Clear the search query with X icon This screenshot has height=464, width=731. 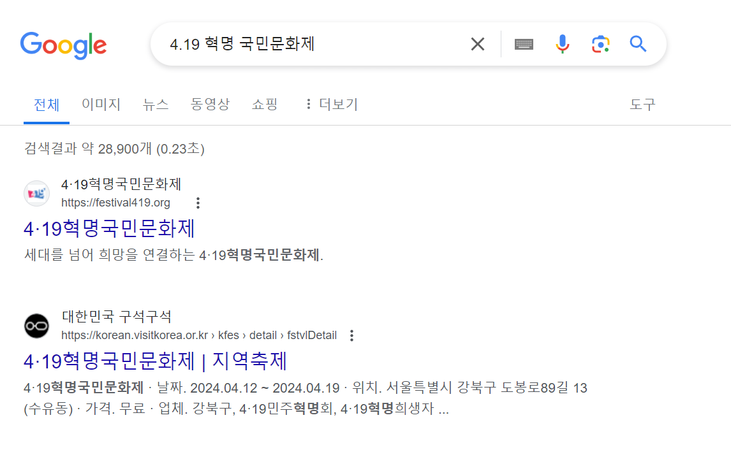(x=477, y=44)
